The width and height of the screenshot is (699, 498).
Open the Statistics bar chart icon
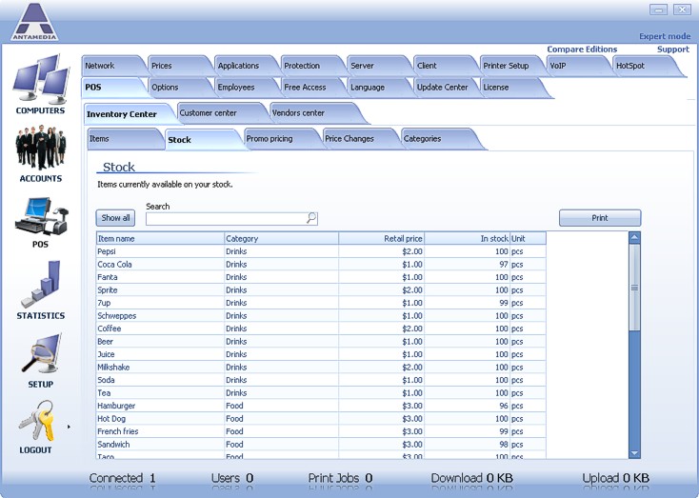40,285
